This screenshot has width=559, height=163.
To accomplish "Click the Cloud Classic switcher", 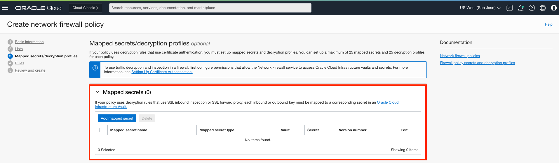I will 85,8.
